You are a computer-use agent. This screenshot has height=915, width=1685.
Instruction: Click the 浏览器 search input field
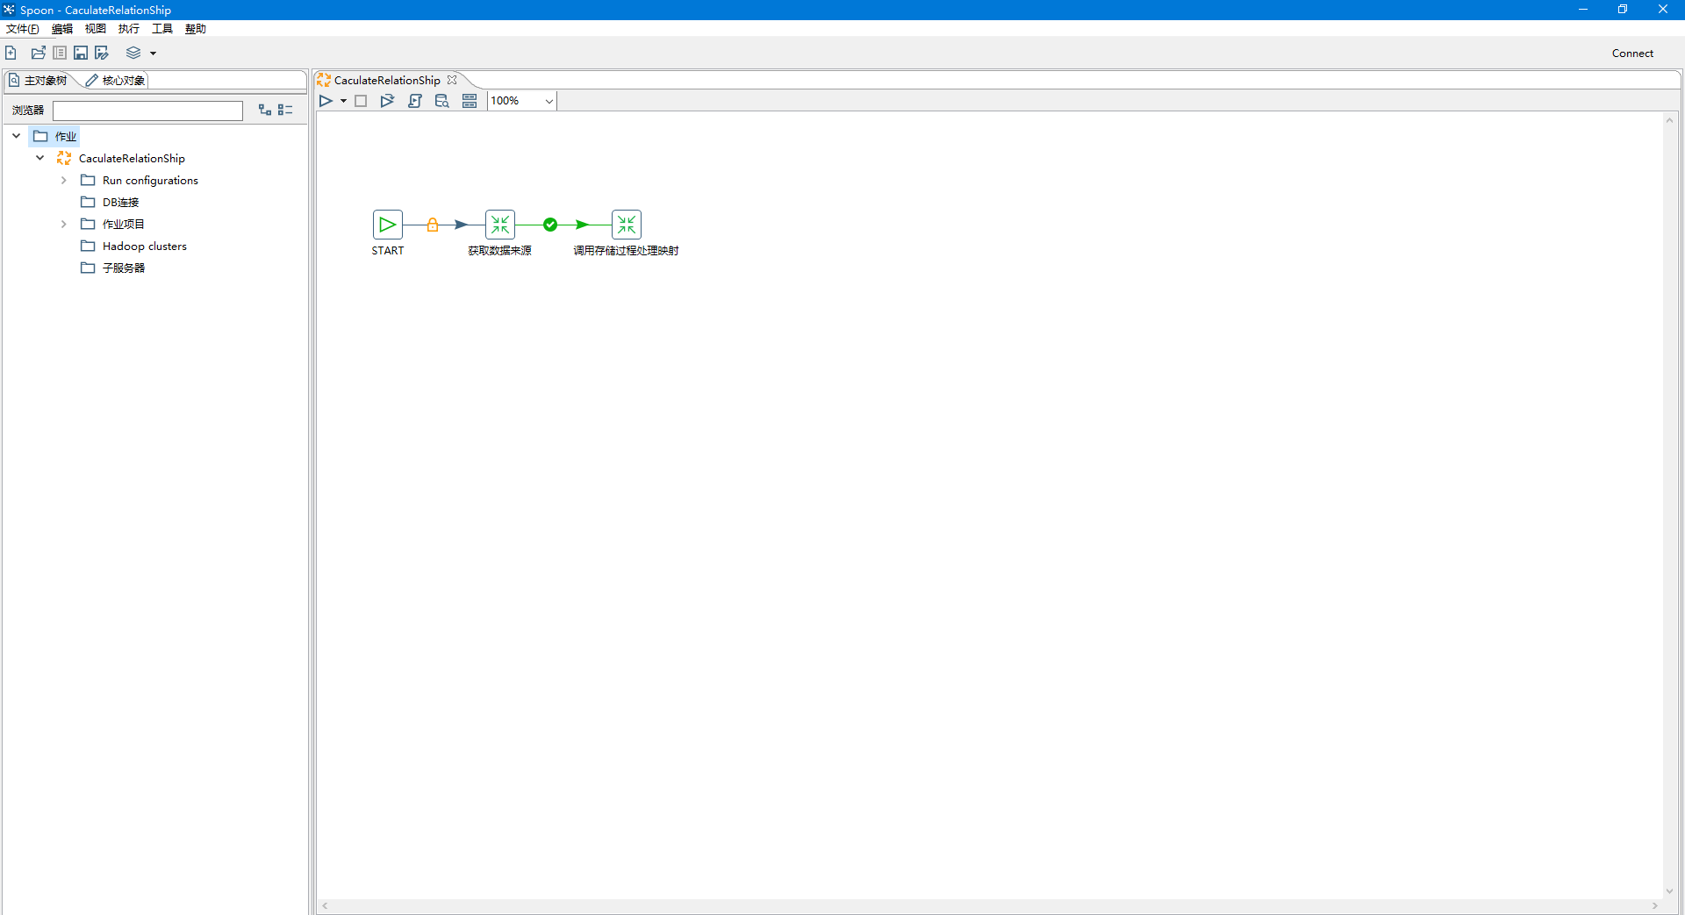(x=147, y=111)
